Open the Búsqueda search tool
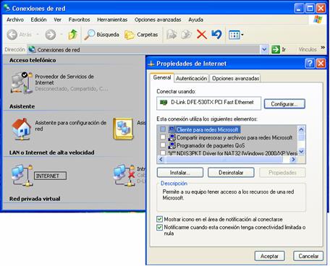The width and height of the screenshot is (330, 266). 101,35
